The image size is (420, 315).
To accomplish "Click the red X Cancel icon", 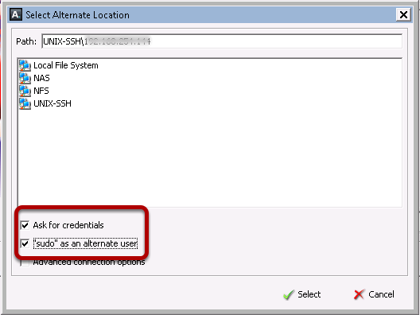I will [x=360, y=294].
